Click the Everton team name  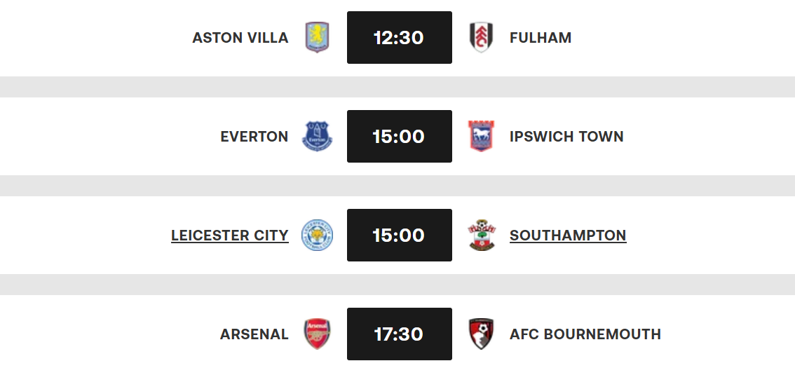coord(254,137)
